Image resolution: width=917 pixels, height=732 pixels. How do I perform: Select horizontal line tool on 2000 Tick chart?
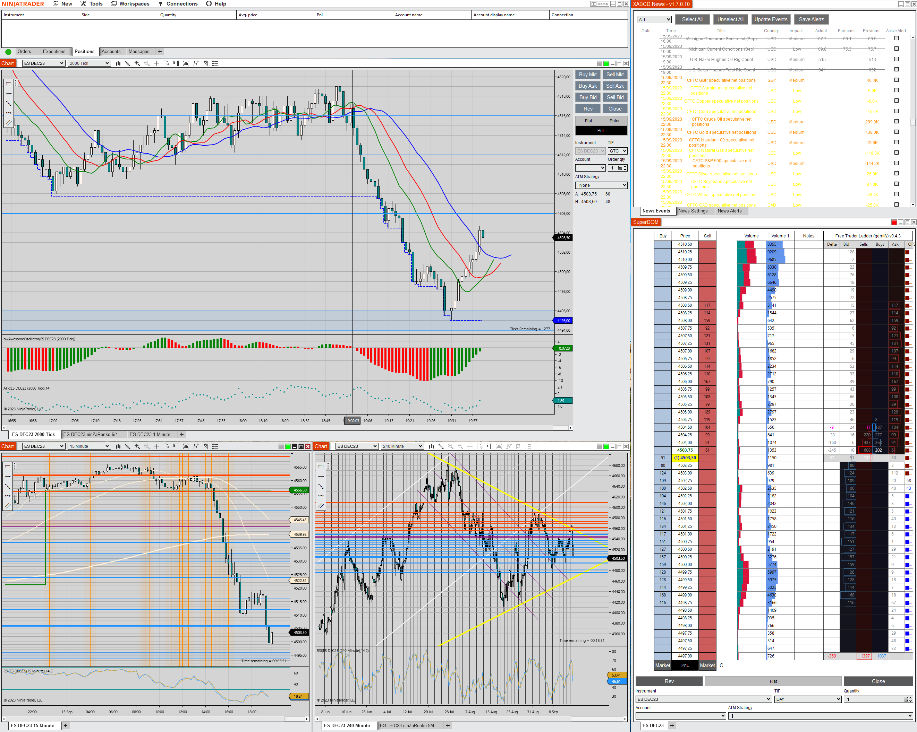pyautogui.click(x=9, y=113)
